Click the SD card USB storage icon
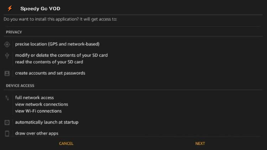267x150 pixels. coord(7,55)
